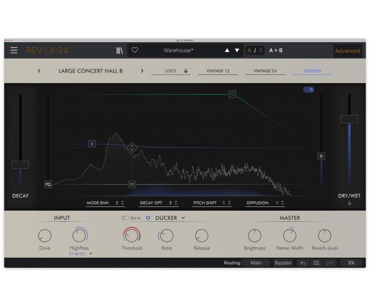Click the PD pre-delay handle
Screen dimensions: 370x308
click(48, 184)
